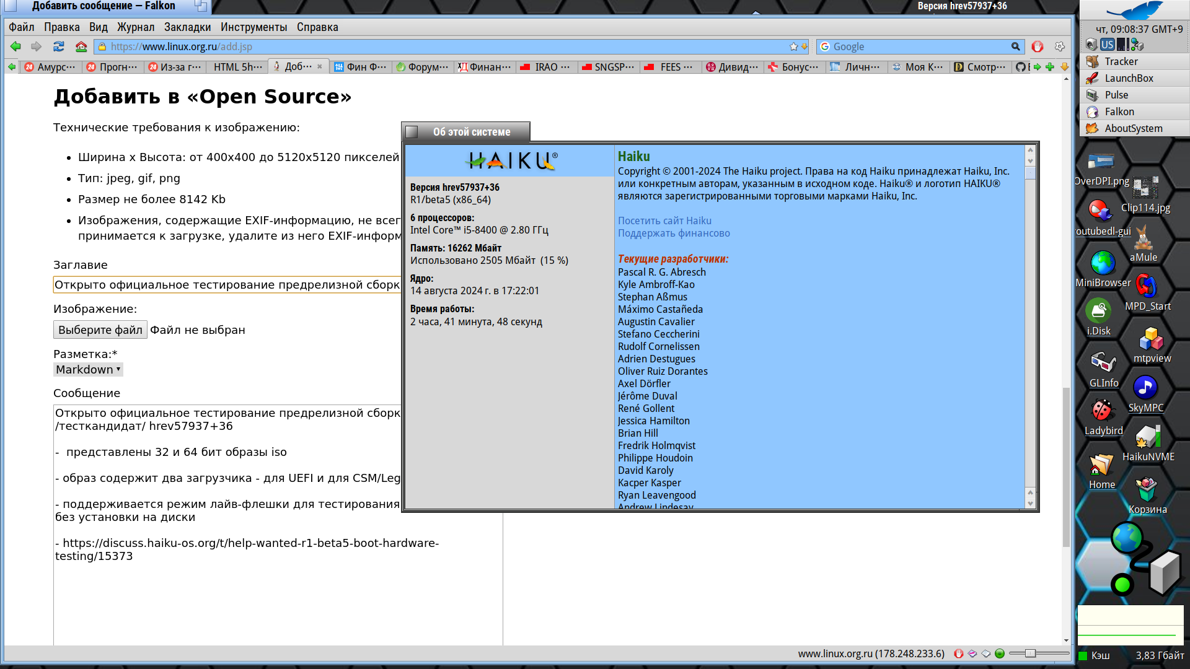Image resolution: width=1190 pixels, height=669 pixels.
Task: Switch to Falkon in the Deskbar
Action: (x=1134, y=111)
